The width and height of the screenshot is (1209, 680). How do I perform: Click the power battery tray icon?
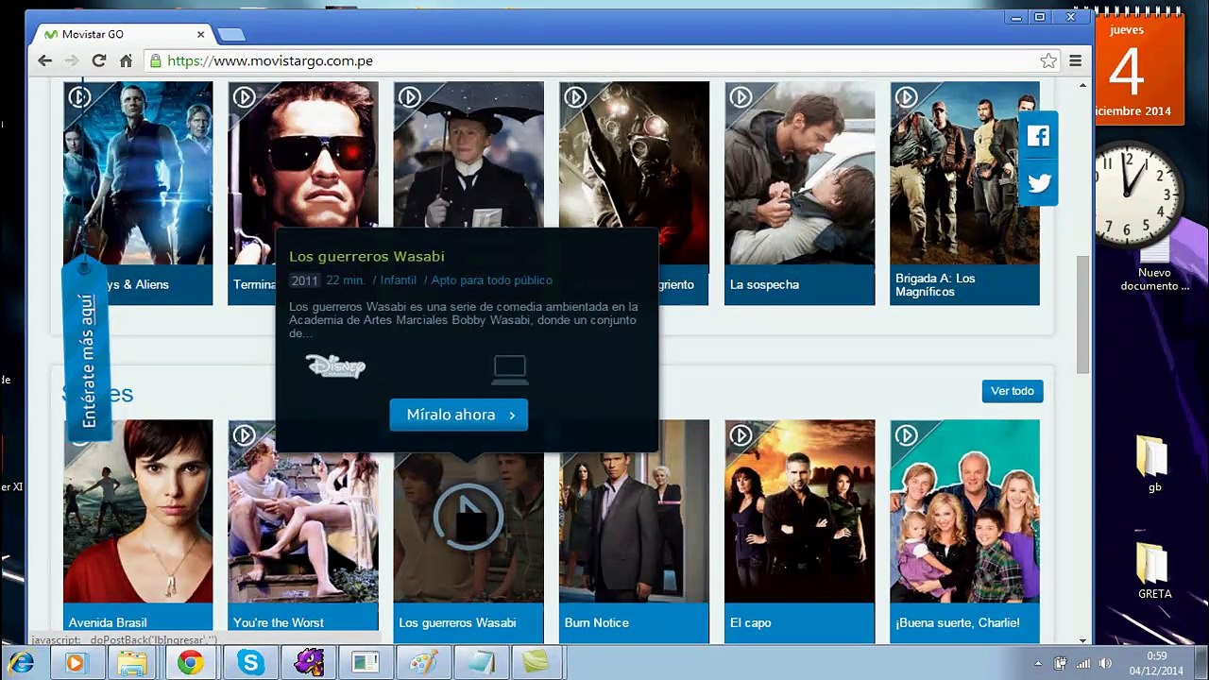(1061, 664)
